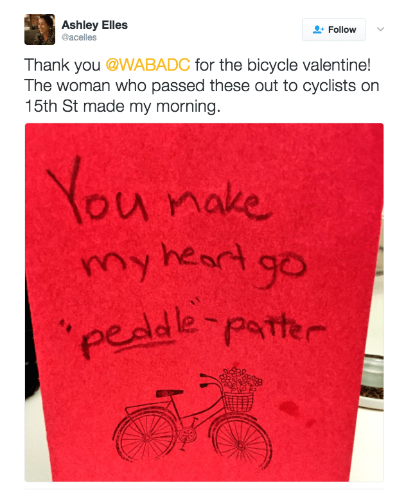Screen dimensions: 406x490
Task: Click the "15th St made my morning" line
Action: (123, 106)
